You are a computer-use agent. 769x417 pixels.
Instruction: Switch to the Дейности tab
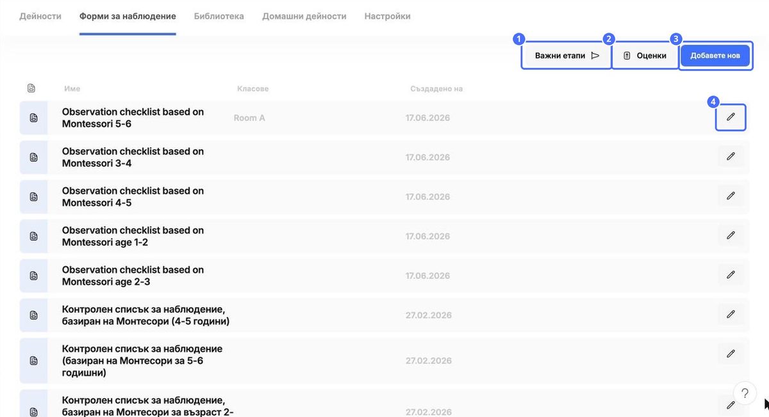click(40, 16)
